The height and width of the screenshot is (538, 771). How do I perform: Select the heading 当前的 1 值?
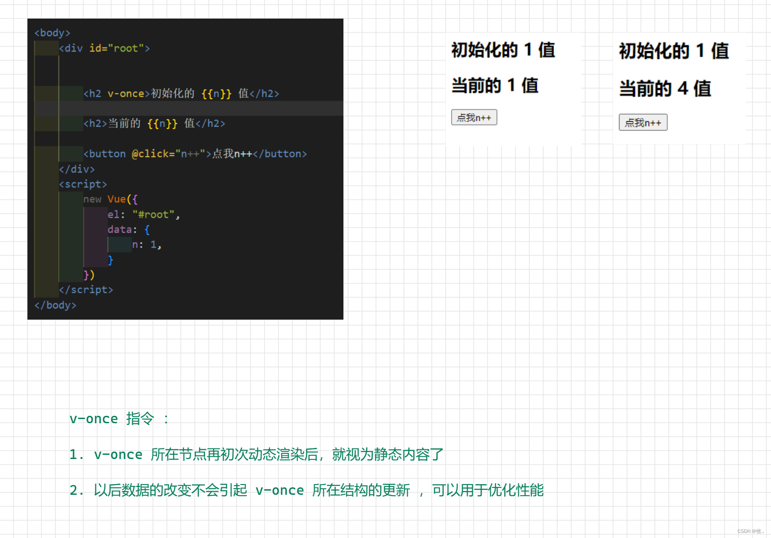click(495, 85)
